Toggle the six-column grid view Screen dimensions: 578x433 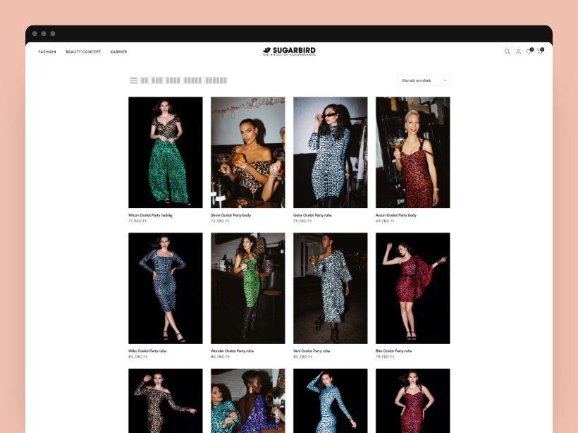point(216,80)
